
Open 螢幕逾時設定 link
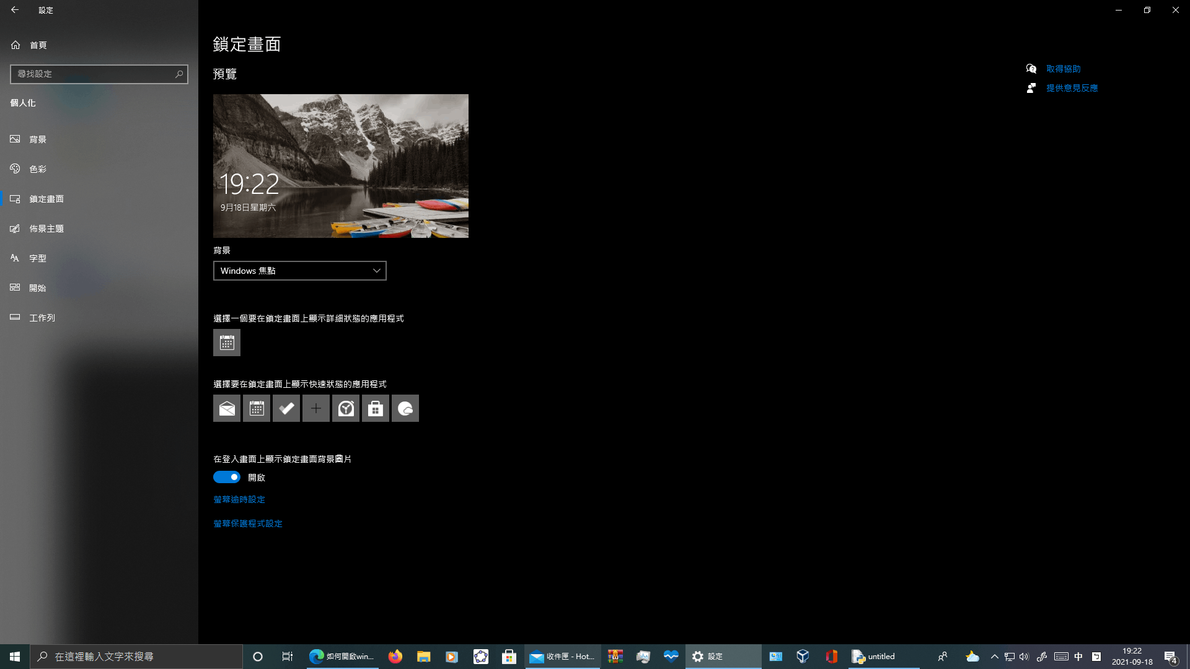tap(239, 499)
